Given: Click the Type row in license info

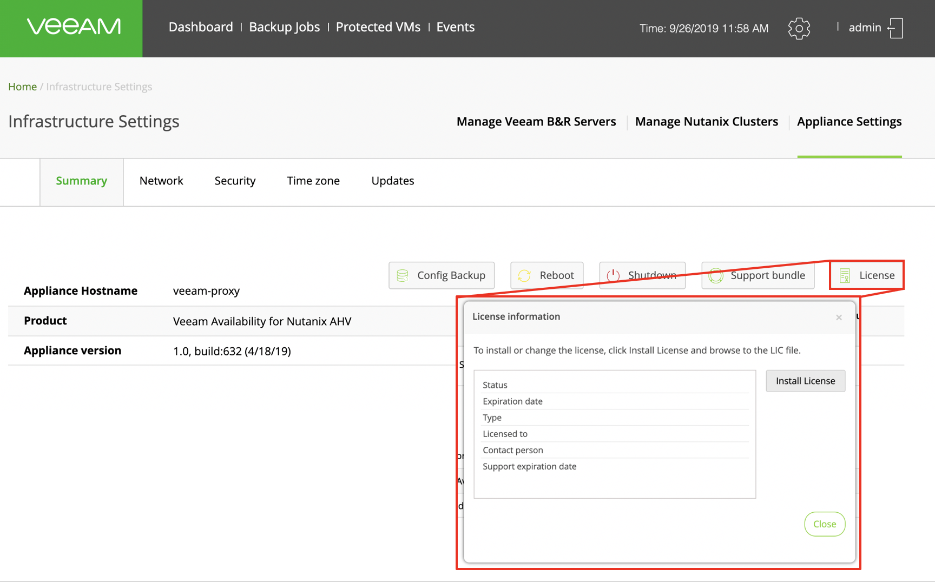Looking at the screenshot, I should [615, 418].
